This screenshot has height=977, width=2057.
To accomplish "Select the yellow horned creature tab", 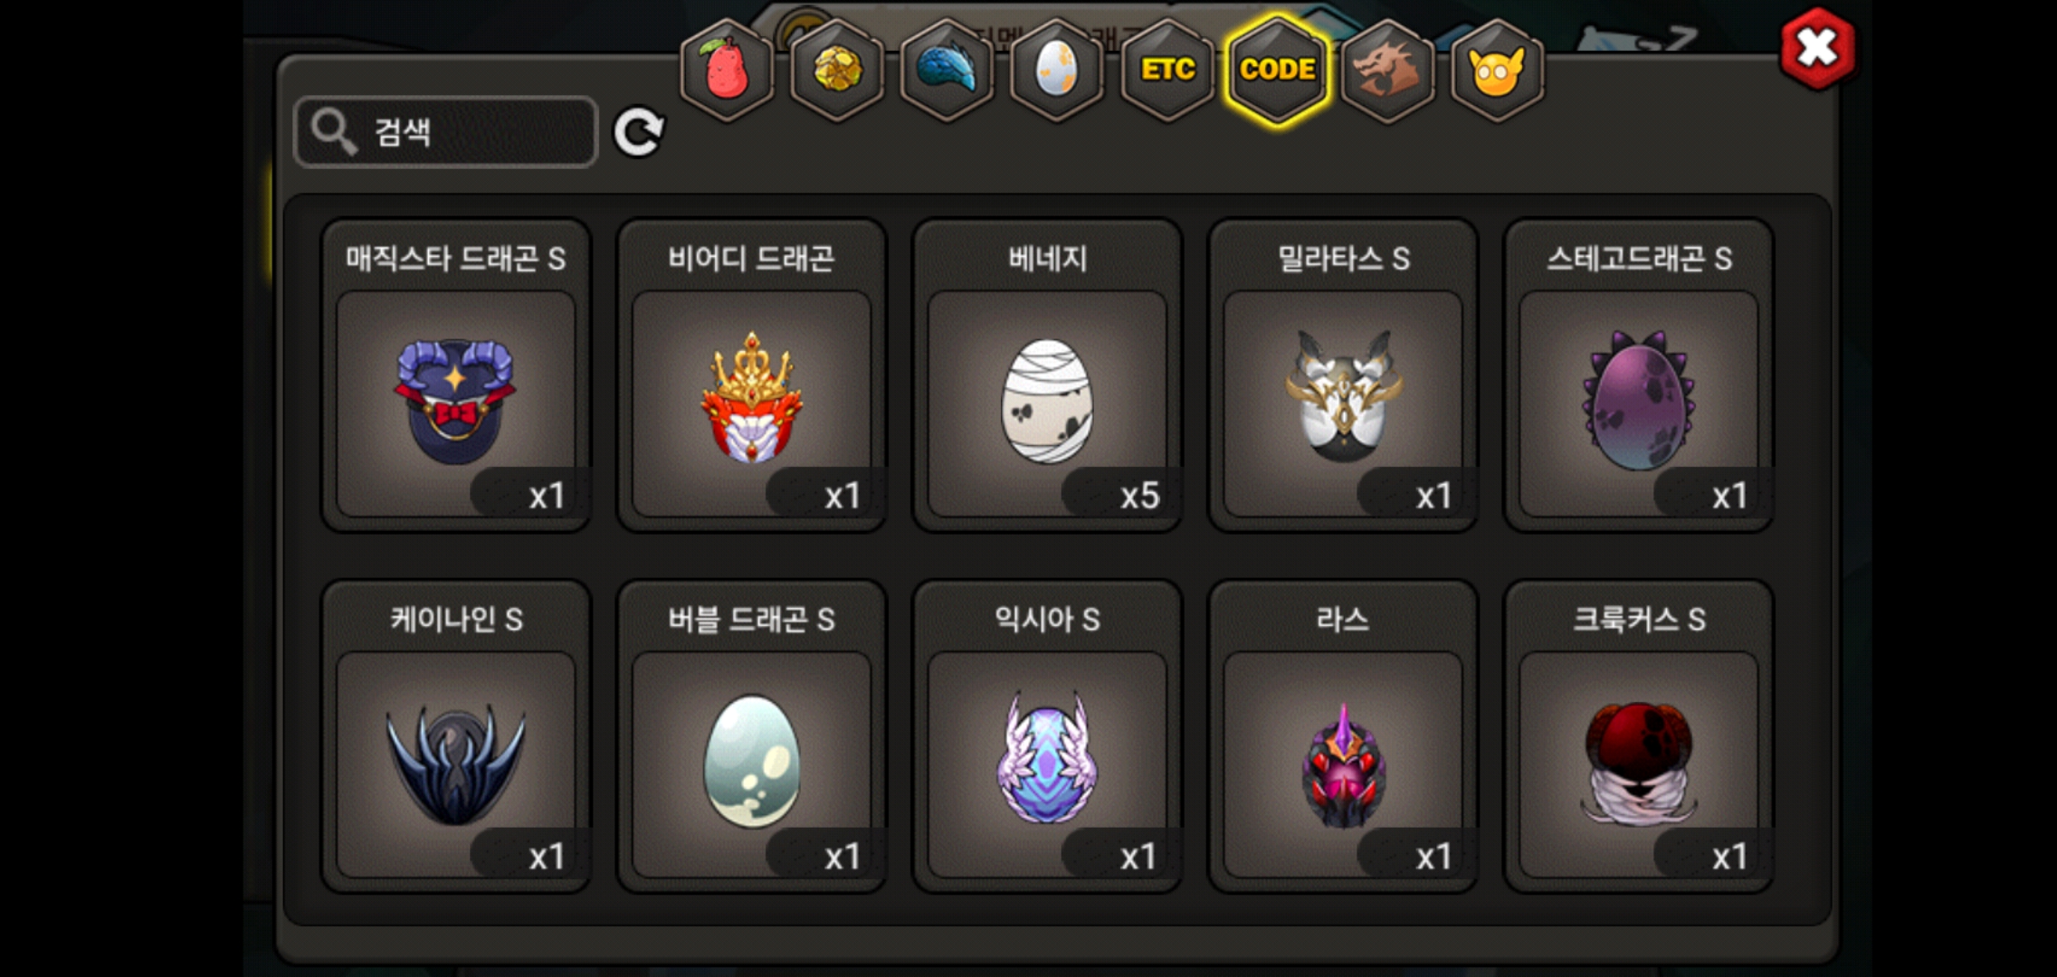I will pos(1497,70).
